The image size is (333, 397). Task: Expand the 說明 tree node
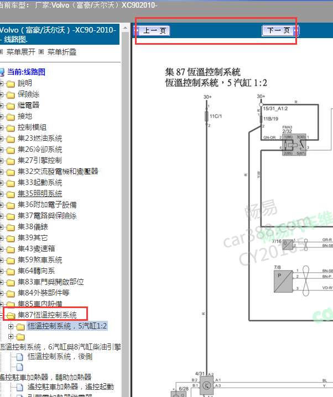[x=1, y=83]
